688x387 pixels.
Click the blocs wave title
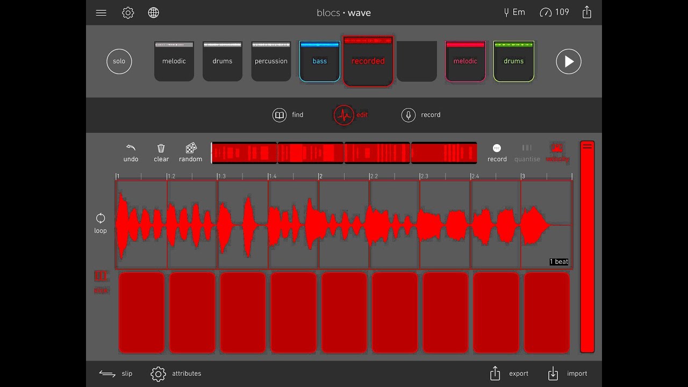click(x=344, y=13)
